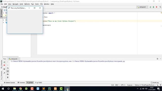Click taskbar volume speaker icon
Viewport: 162px width, 91px height.
click(x=146, y=89)
